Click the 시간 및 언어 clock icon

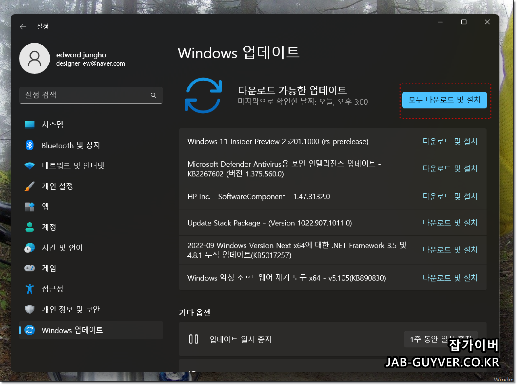point(30,248)
